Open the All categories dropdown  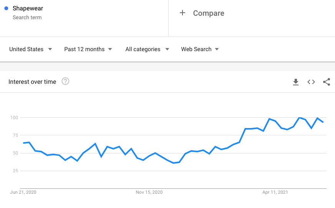pos(147,49)
